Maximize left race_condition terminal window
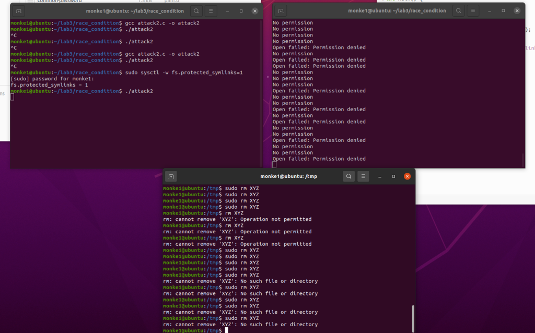This screenshot has width=535, height=333. coord(241,11)
